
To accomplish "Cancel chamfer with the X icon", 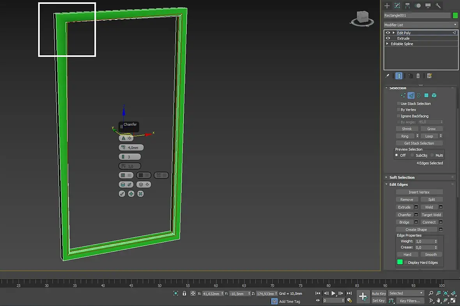I will coord(140,194).
